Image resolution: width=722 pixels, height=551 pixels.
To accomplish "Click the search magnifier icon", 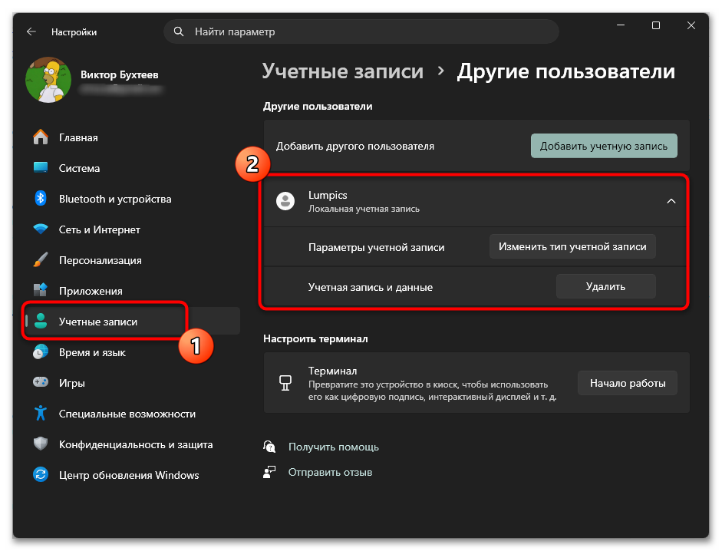I will coord(179,31).
